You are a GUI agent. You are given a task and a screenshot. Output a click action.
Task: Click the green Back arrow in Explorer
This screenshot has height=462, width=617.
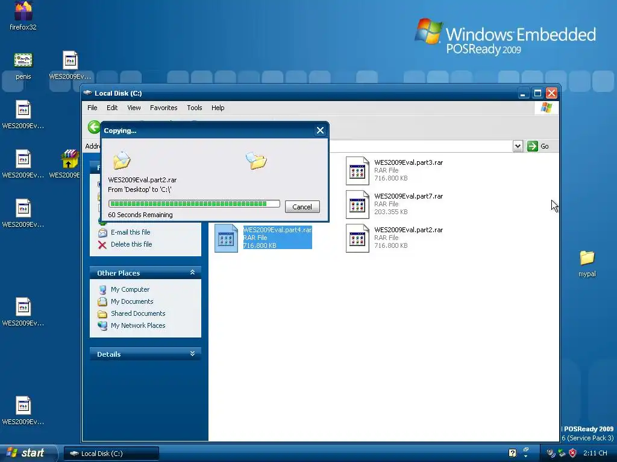tap(94, 127)
